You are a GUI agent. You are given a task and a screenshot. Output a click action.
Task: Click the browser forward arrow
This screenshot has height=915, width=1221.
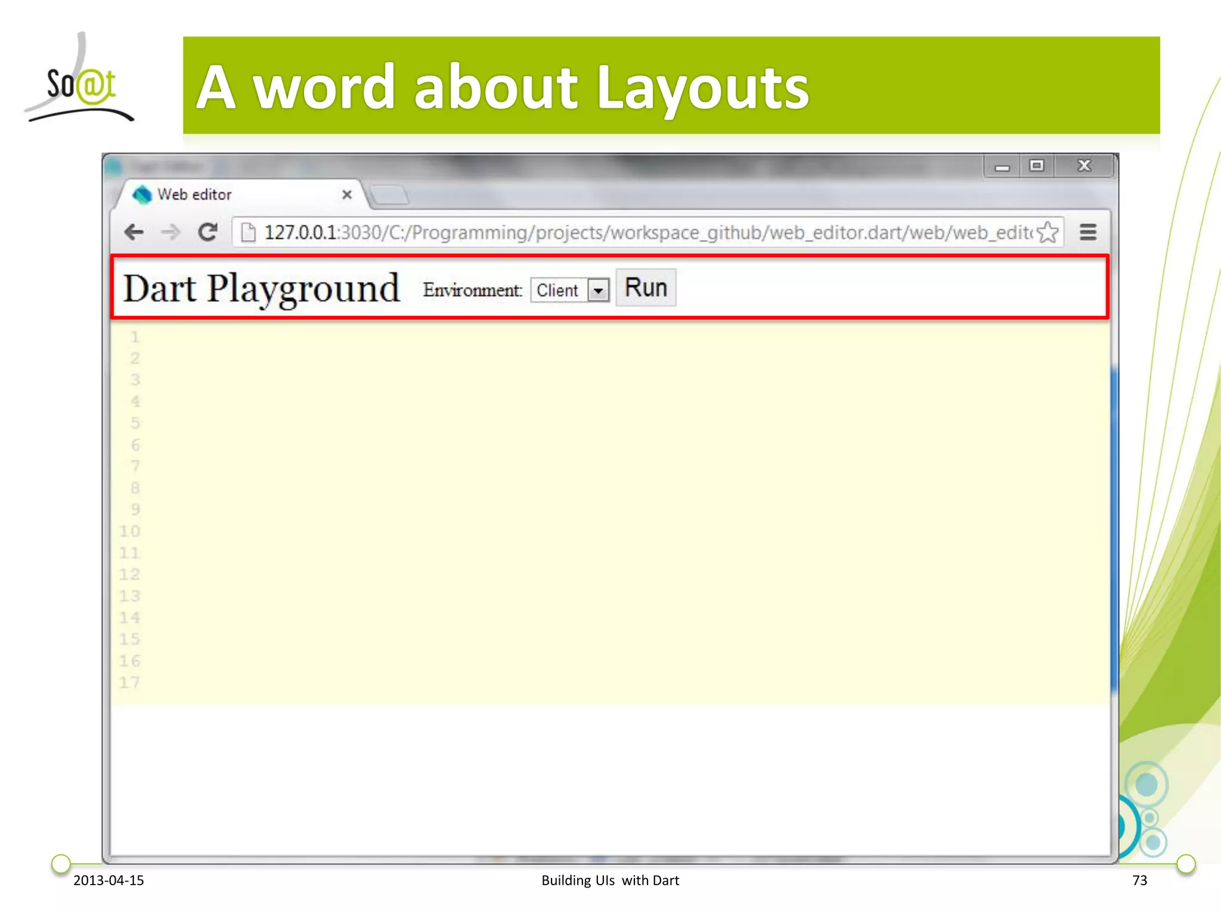click(x=171, y=232)
